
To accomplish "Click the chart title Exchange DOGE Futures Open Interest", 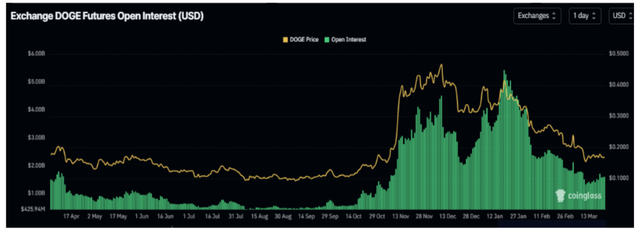I will click(107, 16).
